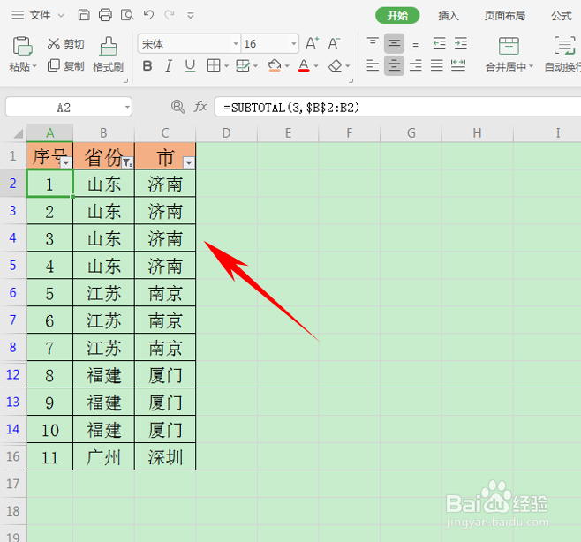Image resolution: width=581 pixels, height=542 pixels.
Task: Open the 文件 menu
Action: (x=38, y=15)
